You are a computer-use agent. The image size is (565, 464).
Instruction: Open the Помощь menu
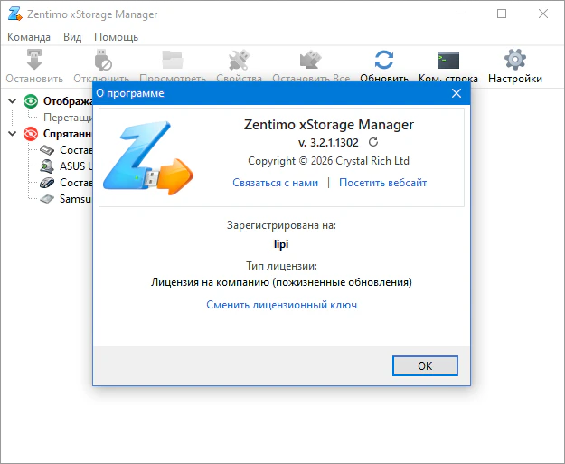pos(117,37)
